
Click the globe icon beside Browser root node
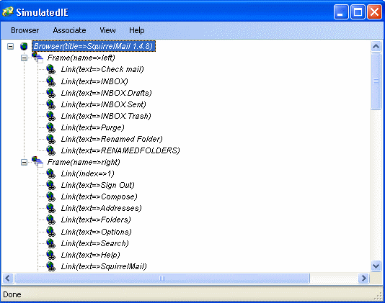coord(24,46)
